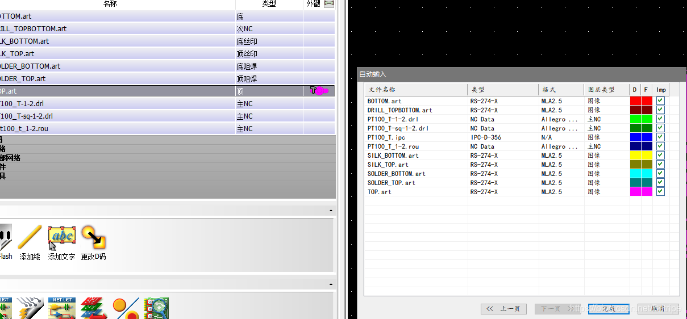Uncheck Imp checkbox for BOTTOM.art

click(x=660, y=101)
